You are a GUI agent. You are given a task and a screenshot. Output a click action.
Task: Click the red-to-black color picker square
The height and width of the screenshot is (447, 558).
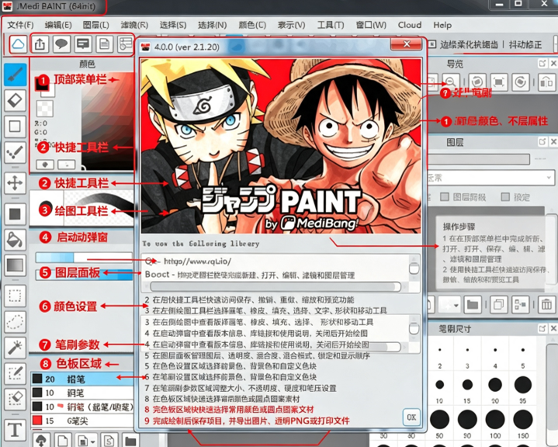point(108,120)
